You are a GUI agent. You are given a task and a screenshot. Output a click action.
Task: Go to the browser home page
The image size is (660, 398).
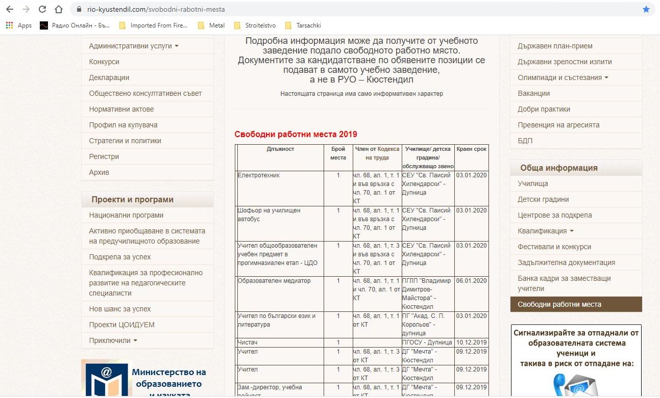[x=59, y=9]
